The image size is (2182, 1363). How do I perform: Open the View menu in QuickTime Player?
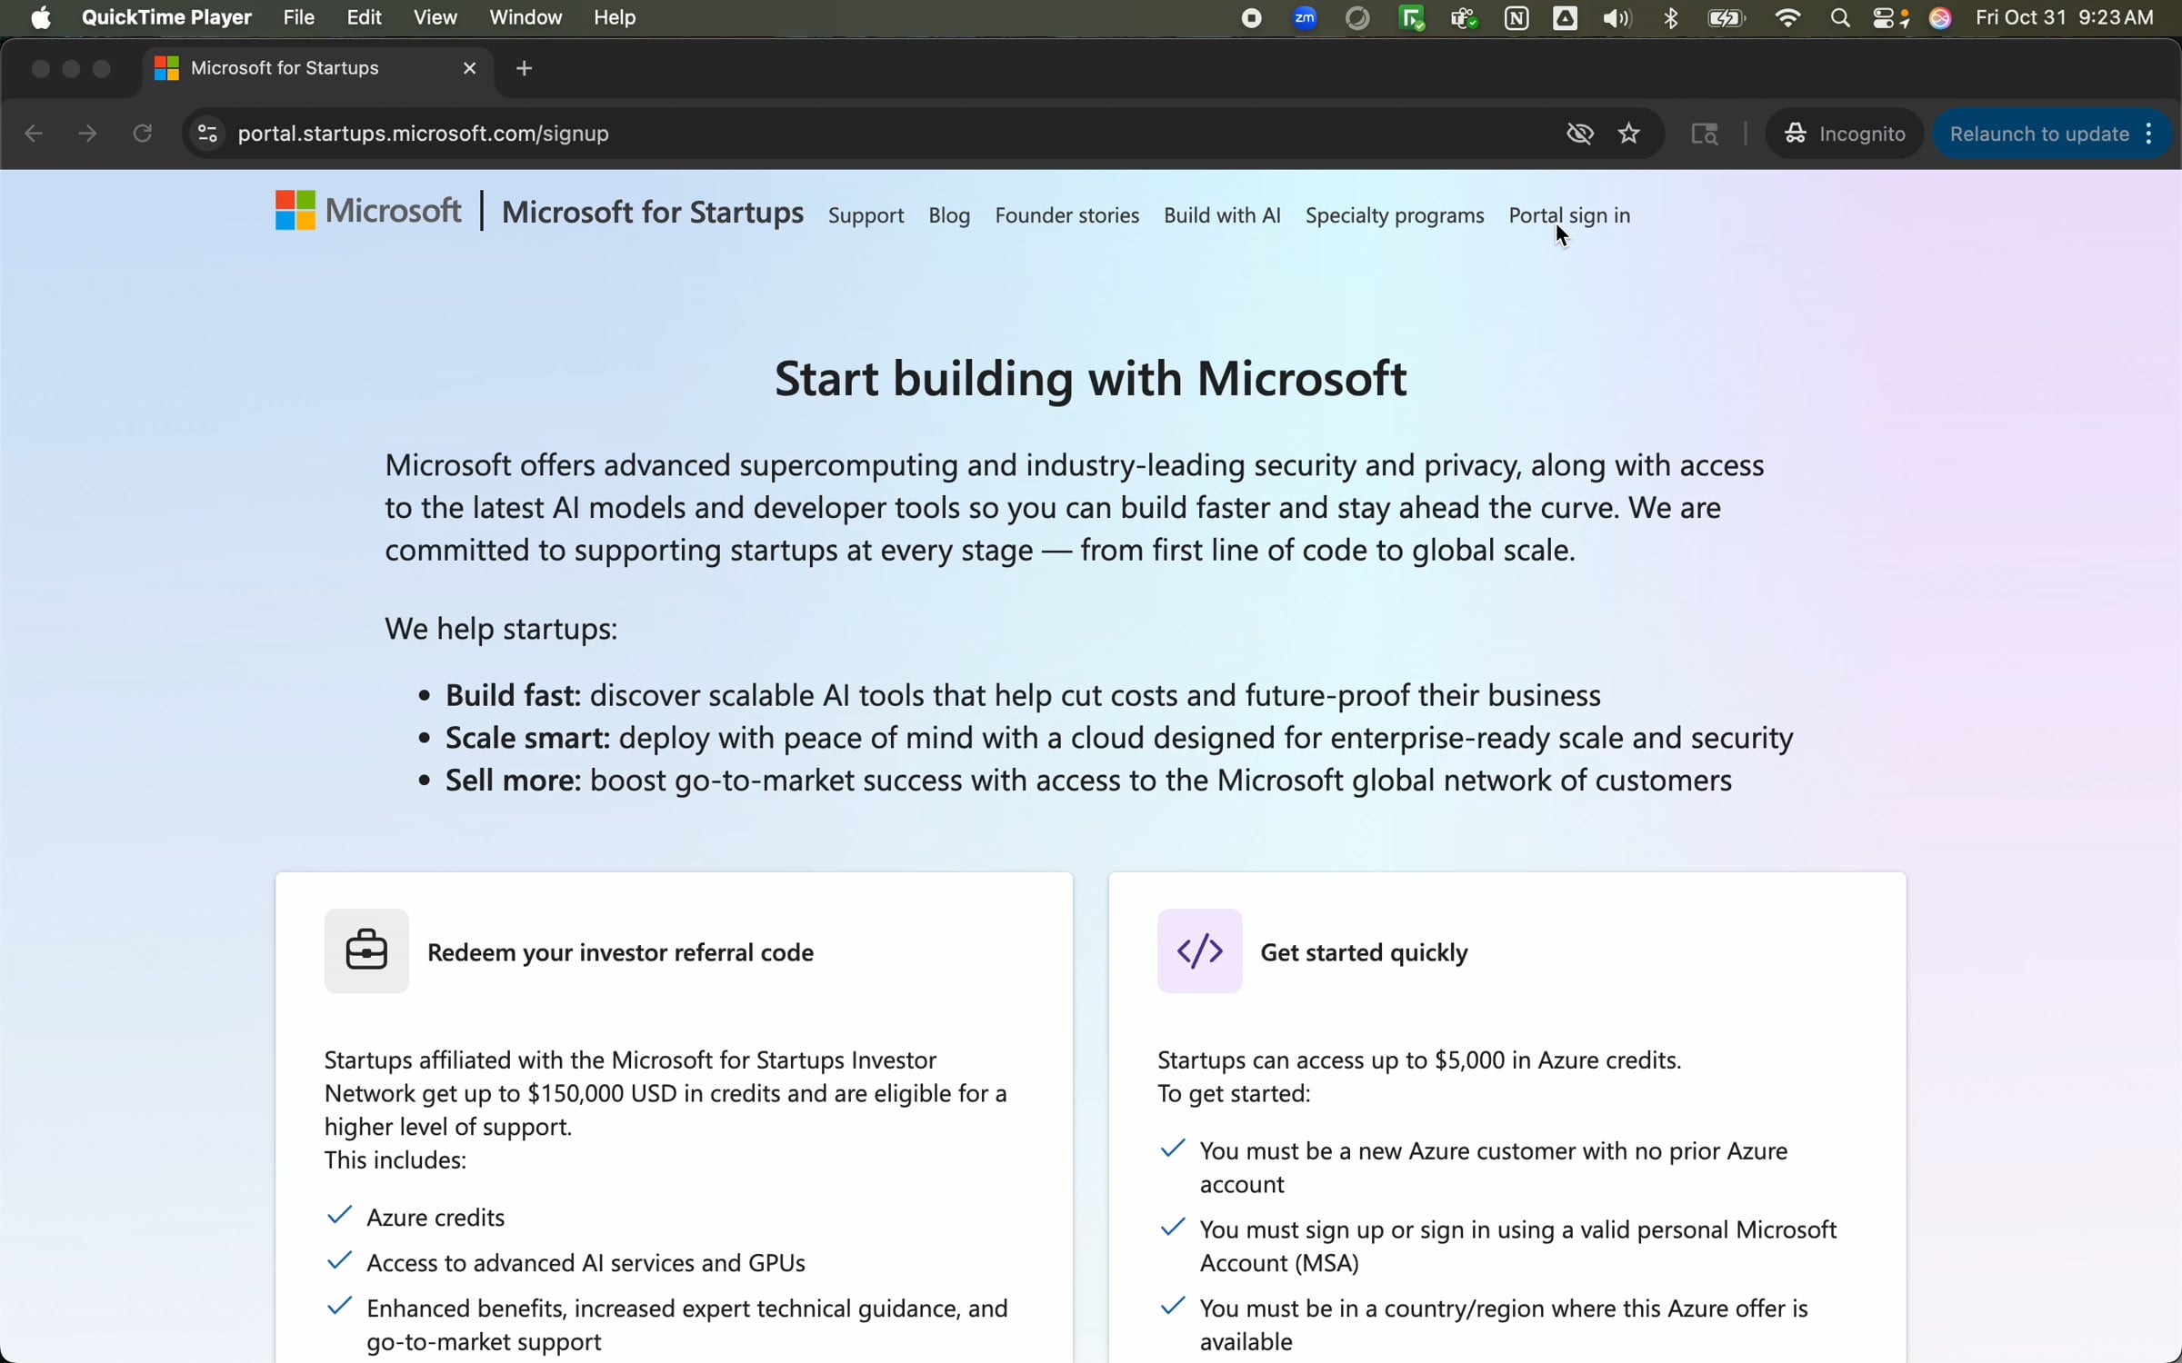point(435,17)
